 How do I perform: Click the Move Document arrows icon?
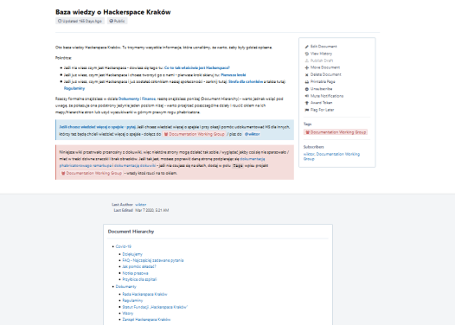pos(307,67)
